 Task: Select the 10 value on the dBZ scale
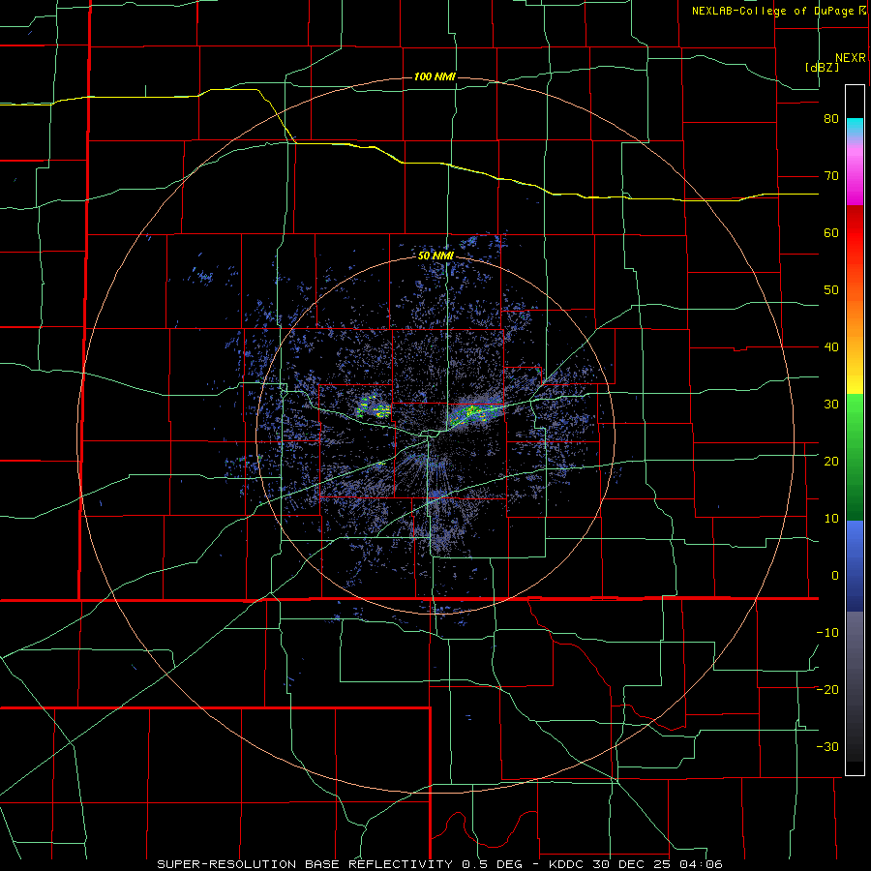pos(831,519)
